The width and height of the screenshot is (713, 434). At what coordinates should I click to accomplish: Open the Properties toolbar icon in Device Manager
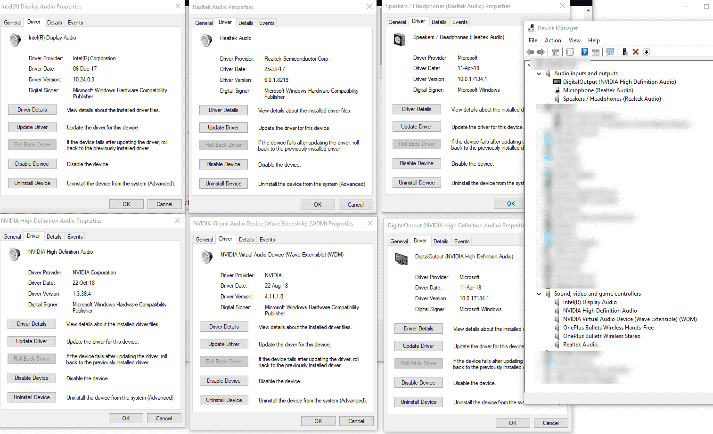click(570, 52)
